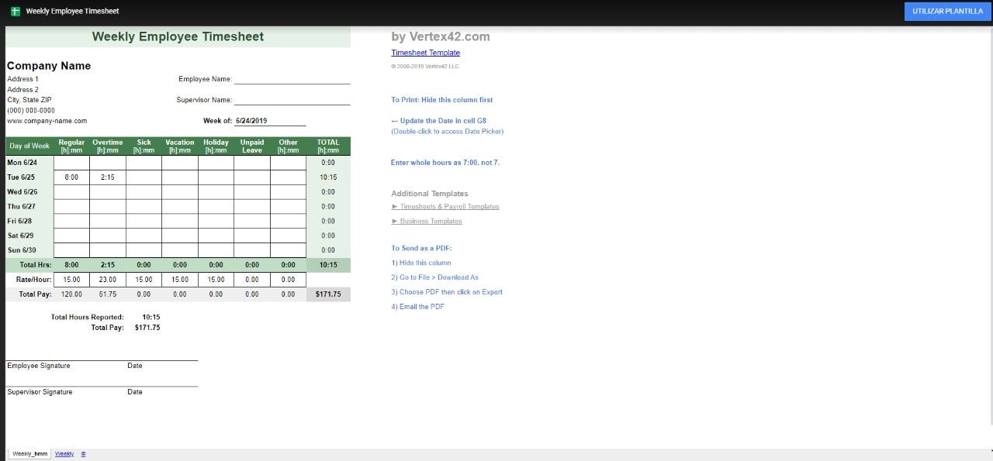Screen dimensions: 993x461
Task: Switch to the Weekly sheet tab
Action: 64,454
